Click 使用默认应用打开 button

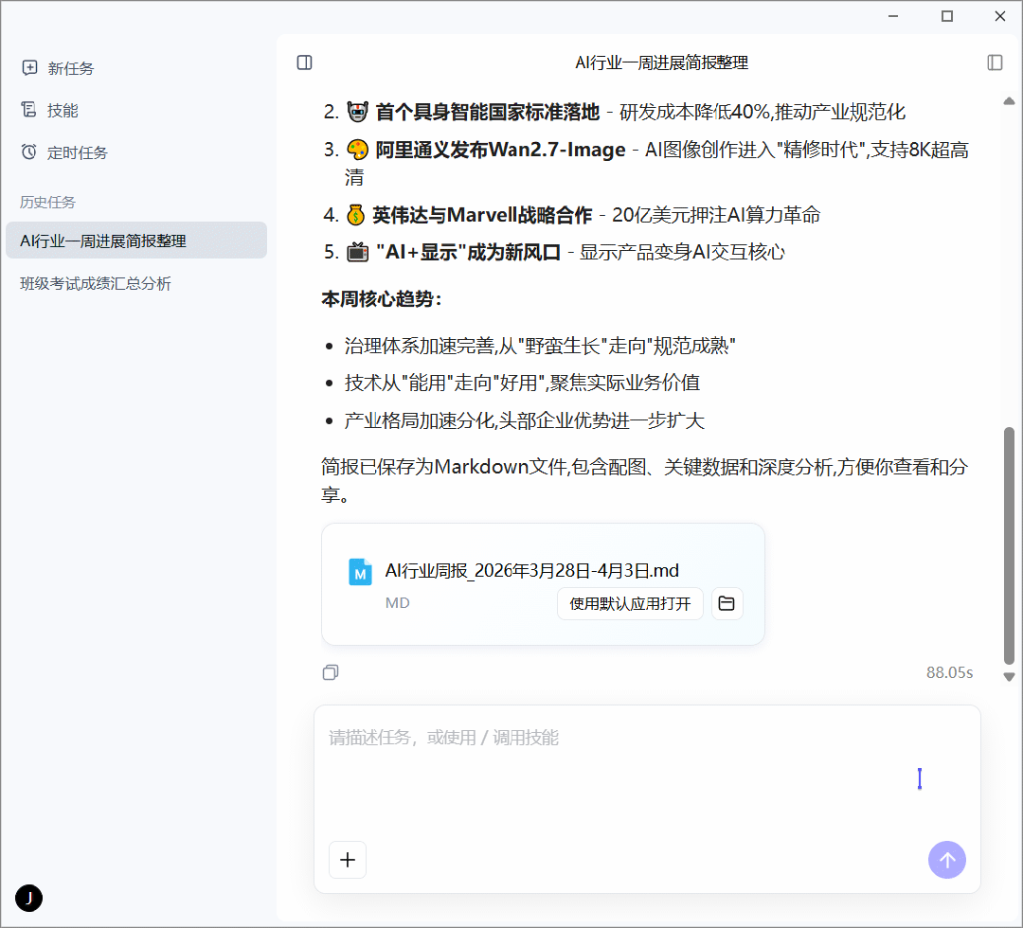click(630, 603)
